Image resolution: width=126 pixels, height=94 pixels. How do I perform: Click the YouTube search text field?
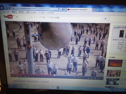coord(65,18)
